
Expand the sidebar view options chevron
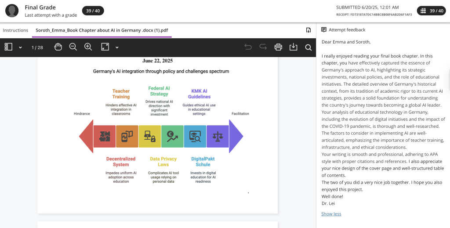[x=20, y=47]
